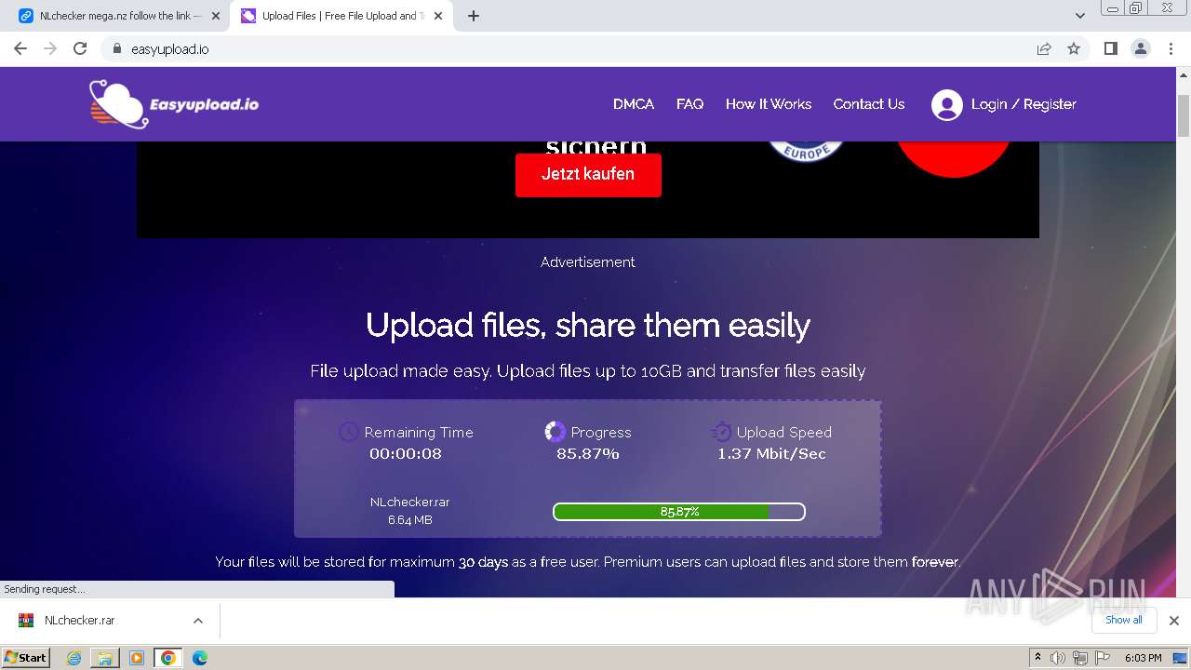Expand NLchecker.rar download options chevron
This screenshot has width=1191, height=670.
(197, 621)
